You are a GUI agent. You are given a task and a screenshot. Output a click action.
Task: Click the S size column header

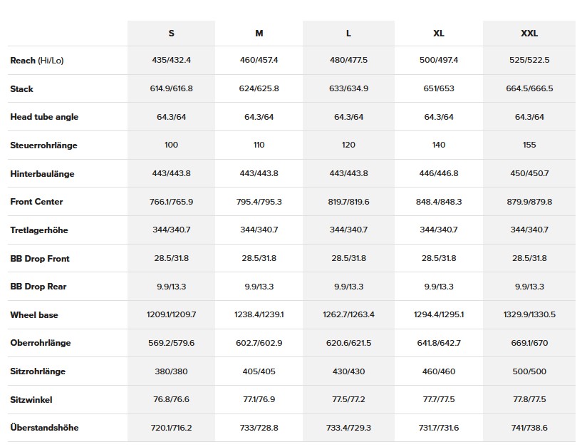pyautogui.click(x=171, y=34)
